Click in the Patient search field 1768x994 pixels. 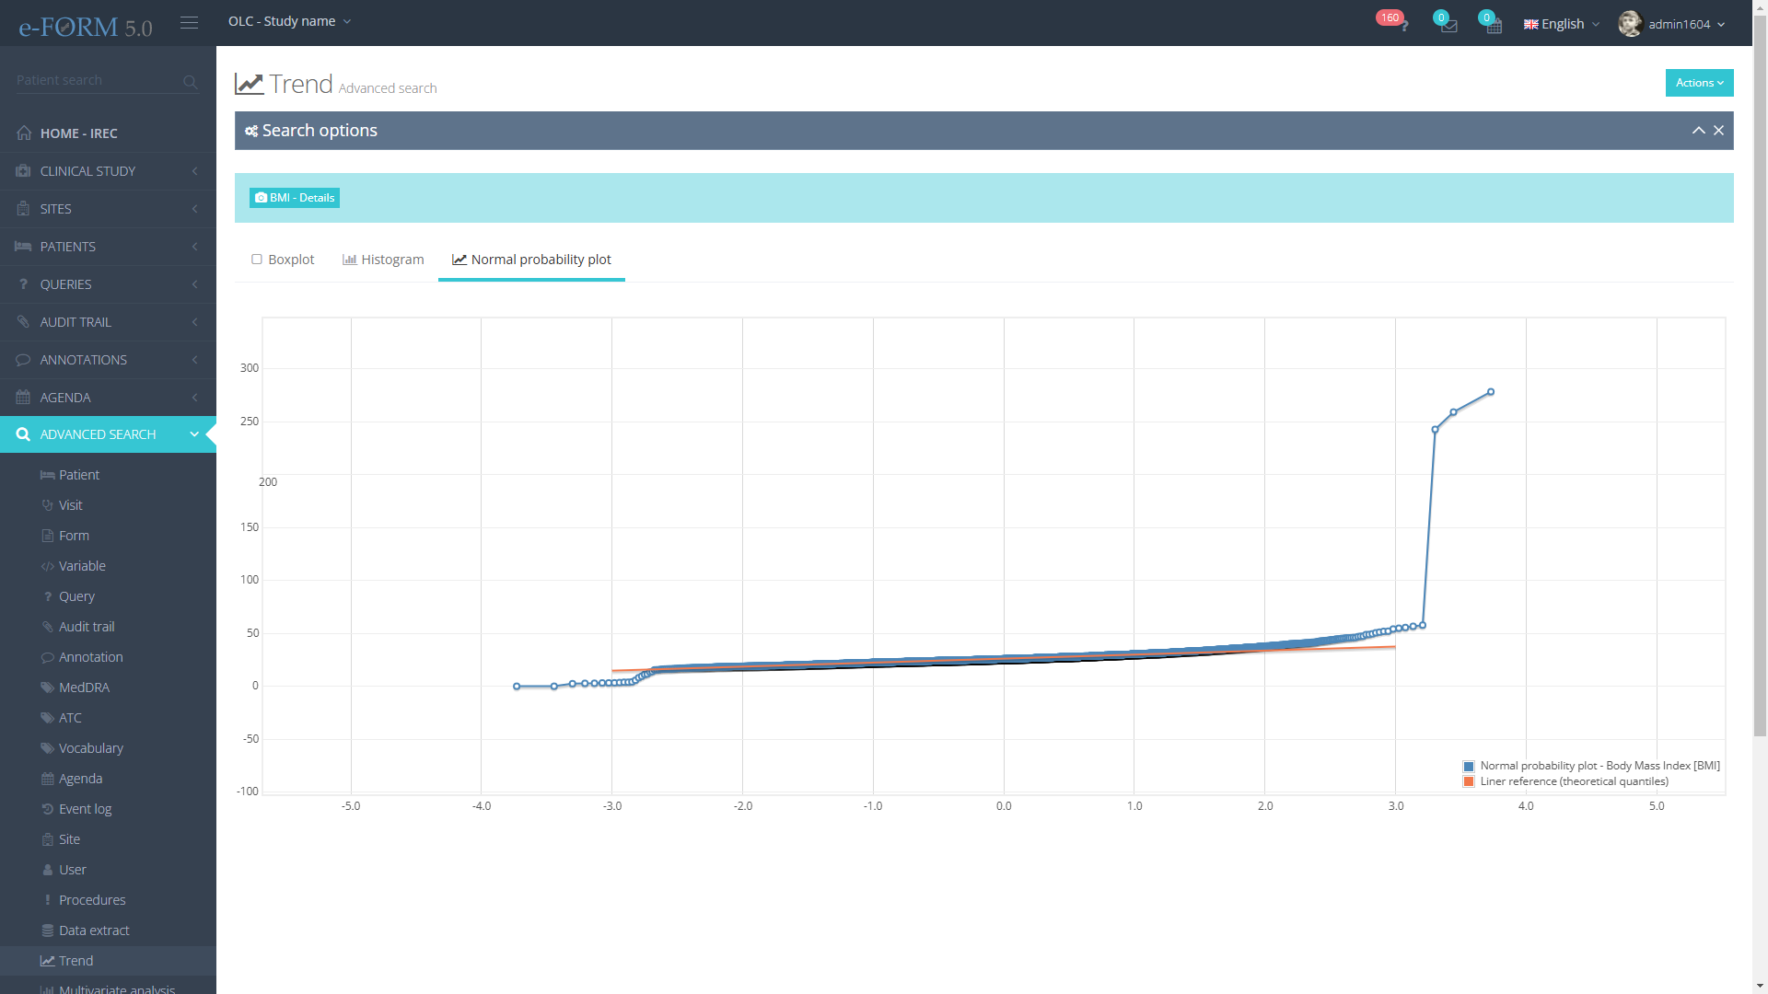point(97,81)
